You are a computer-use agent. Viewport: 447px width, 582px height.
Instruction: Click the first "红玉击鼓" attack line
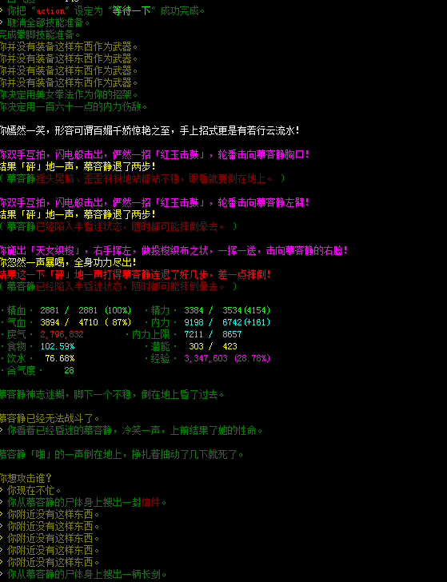click(154, 154)
